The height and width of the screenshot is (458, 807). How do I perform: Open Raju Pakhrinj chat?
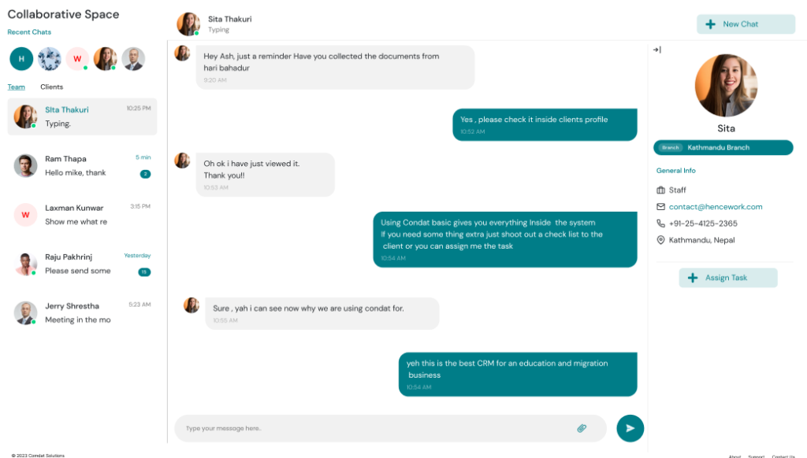(82, 264)
